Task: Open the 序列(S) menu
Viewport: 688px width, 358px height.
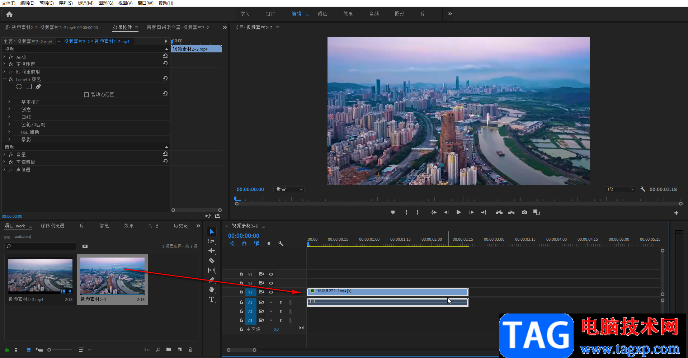Action: pyautogui.click(x=66, y=3)
